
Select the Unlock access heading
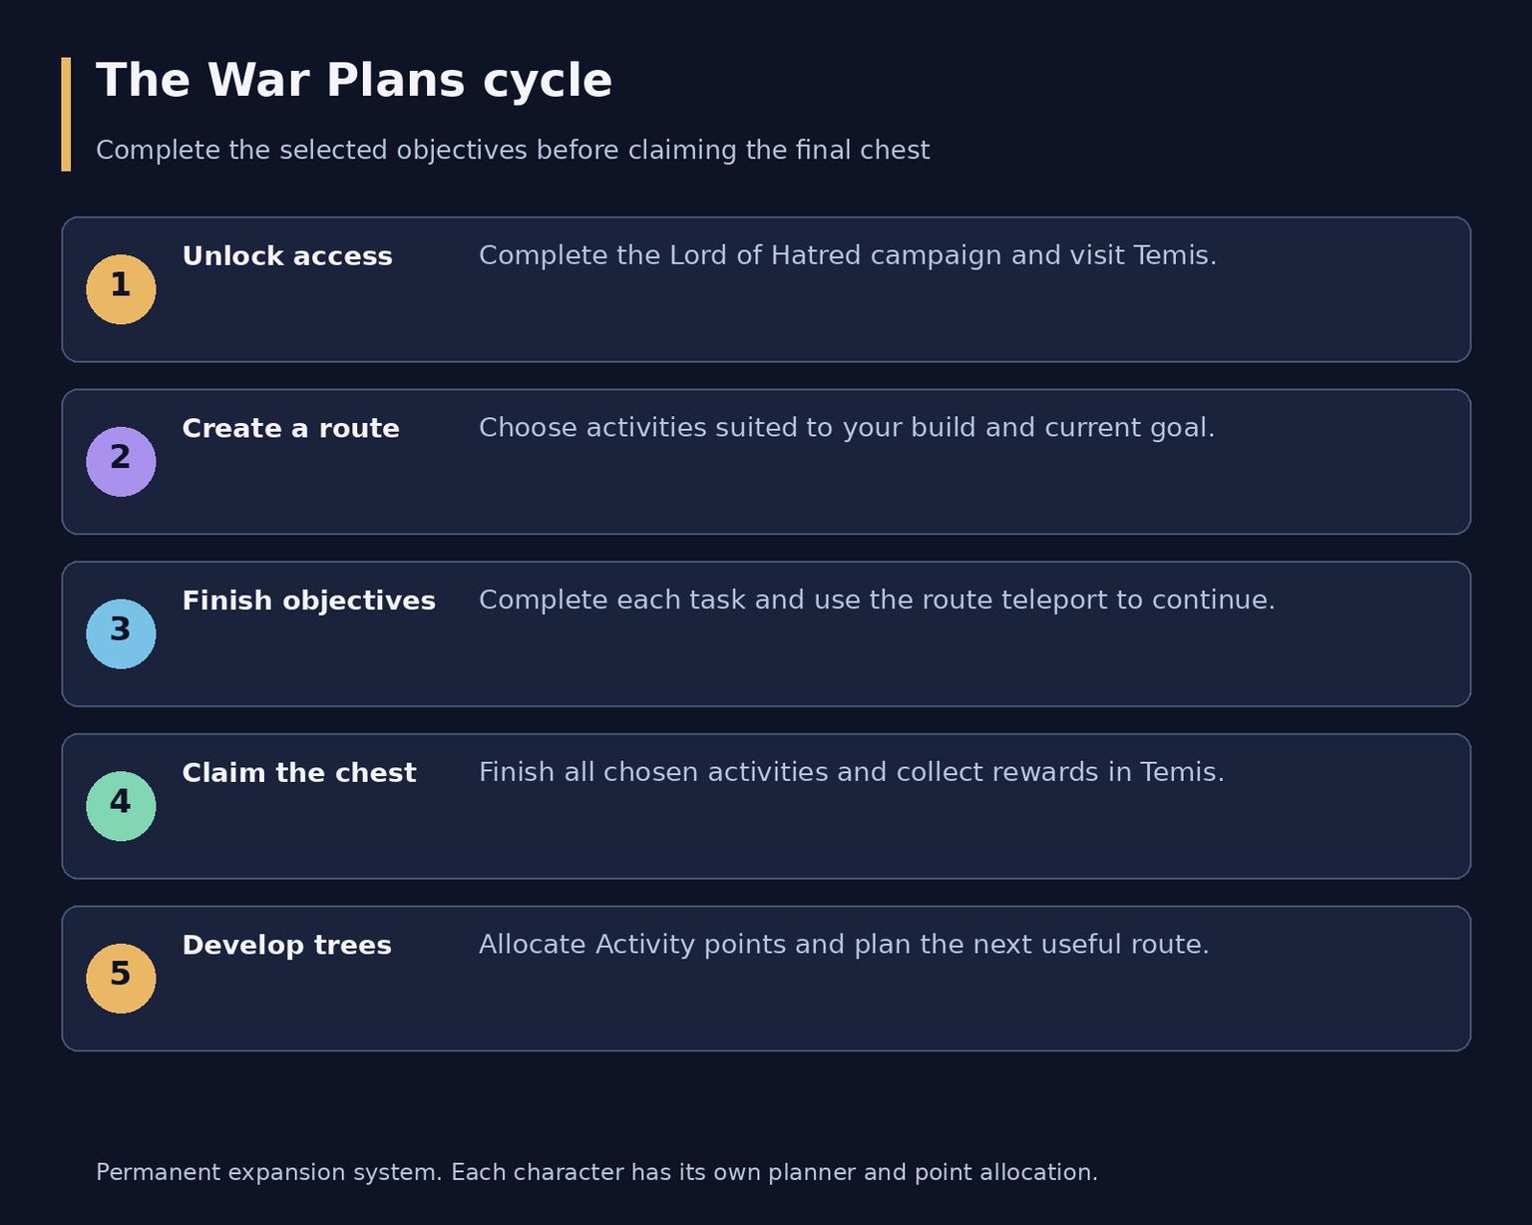(x=287, y=256)
